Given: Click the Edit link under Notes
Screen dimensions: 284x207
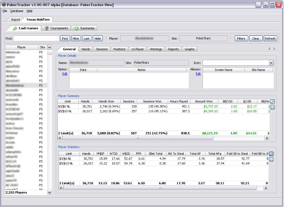Looking at the screenshot, I should click(65, 74).
